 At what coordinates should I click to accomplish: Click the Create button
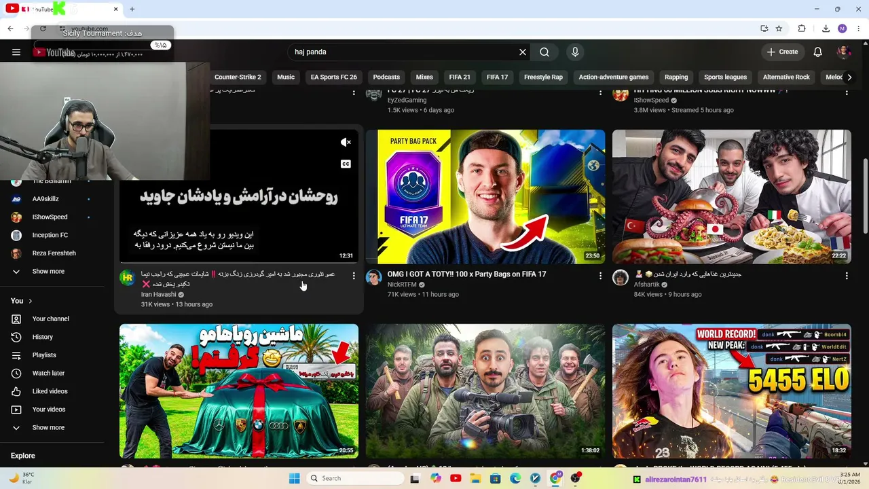point(783,52)
